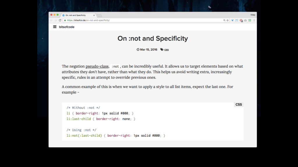Click the green square extension icon
The image size is (298, 167).
coord(250,20)
